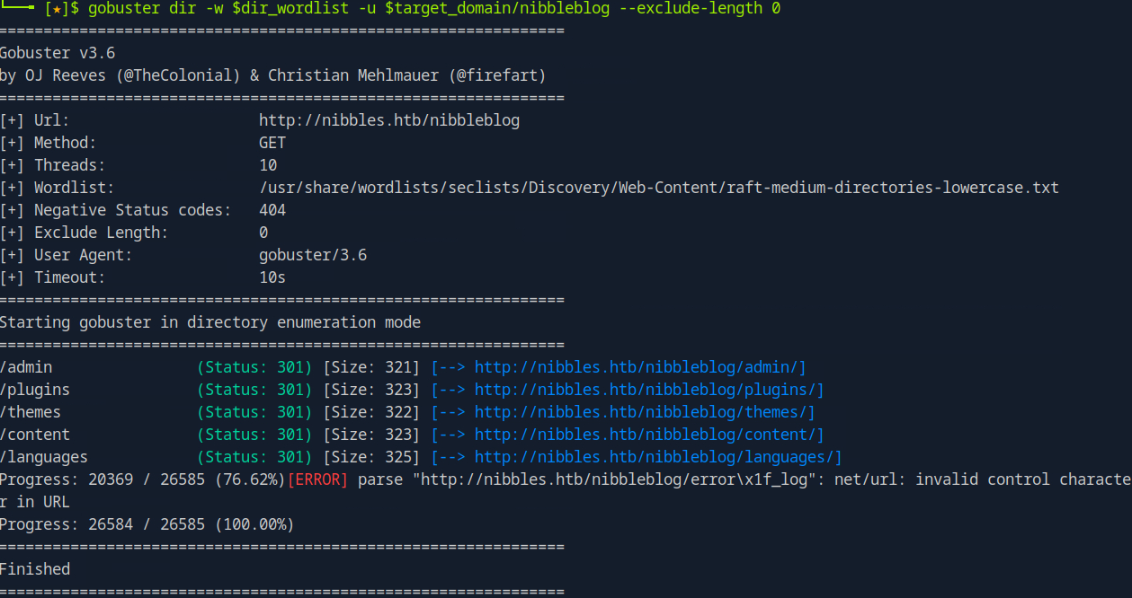This screenshot has height=598, width=1132.
Task: Click the raft-medium-directories-lowercase.txt wordlist path
Action: pyautogui.click(x=658, y=188)
